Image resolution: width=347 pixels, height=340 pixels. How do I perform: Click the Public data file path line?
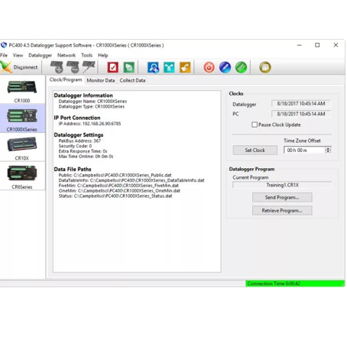coord(115,175)
